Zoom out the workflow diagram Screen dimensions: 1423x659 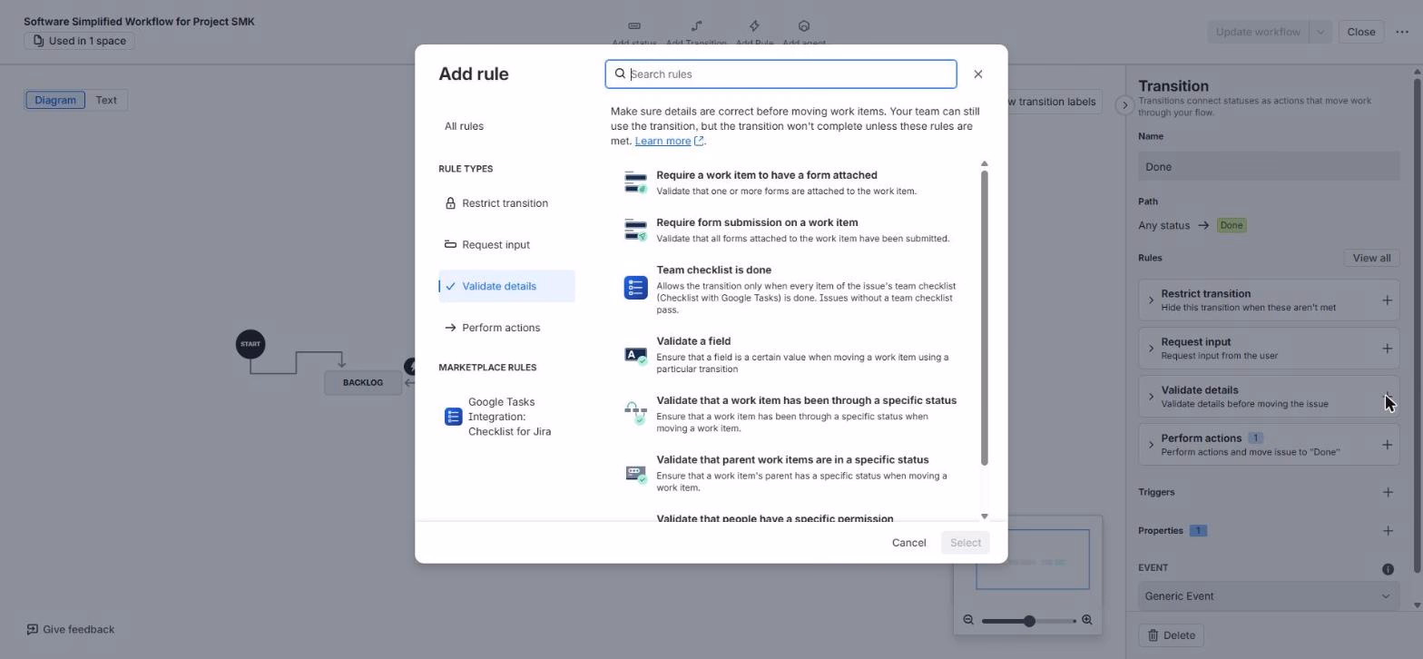[968, 621]
